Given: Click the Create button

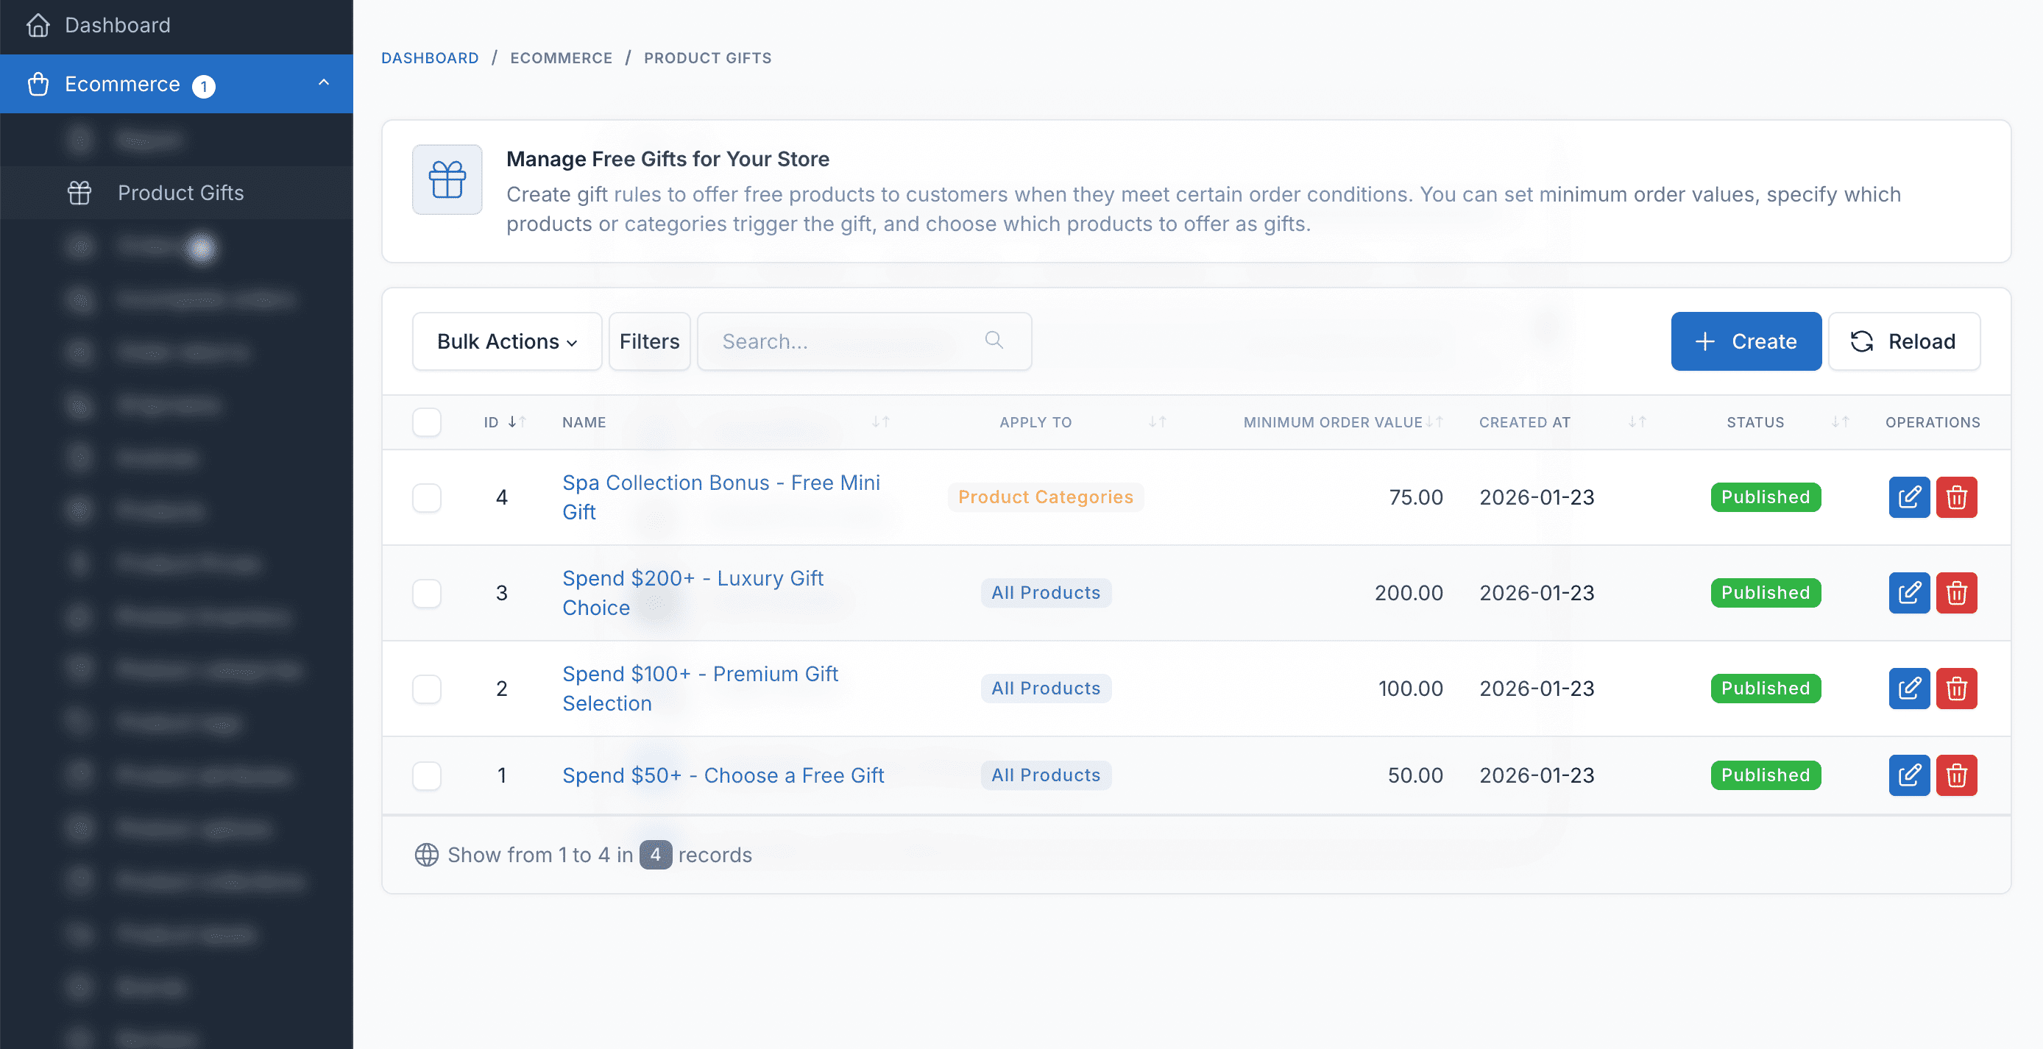Looking at the screenshot, I should (1746, 341).
